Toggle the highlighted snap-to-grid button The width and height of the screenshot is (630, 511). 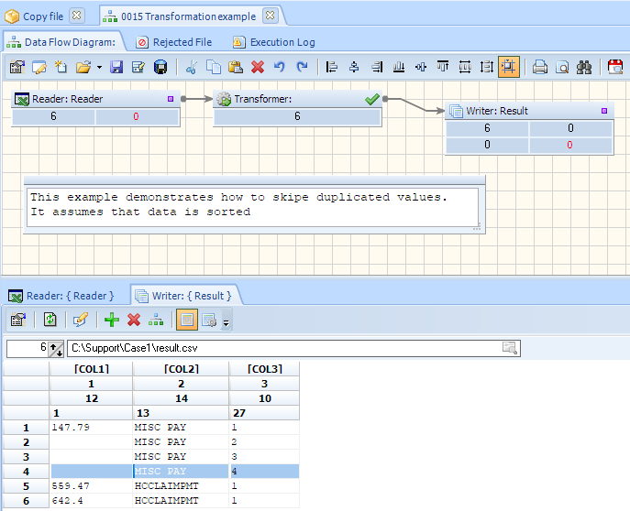coord(509,67)
